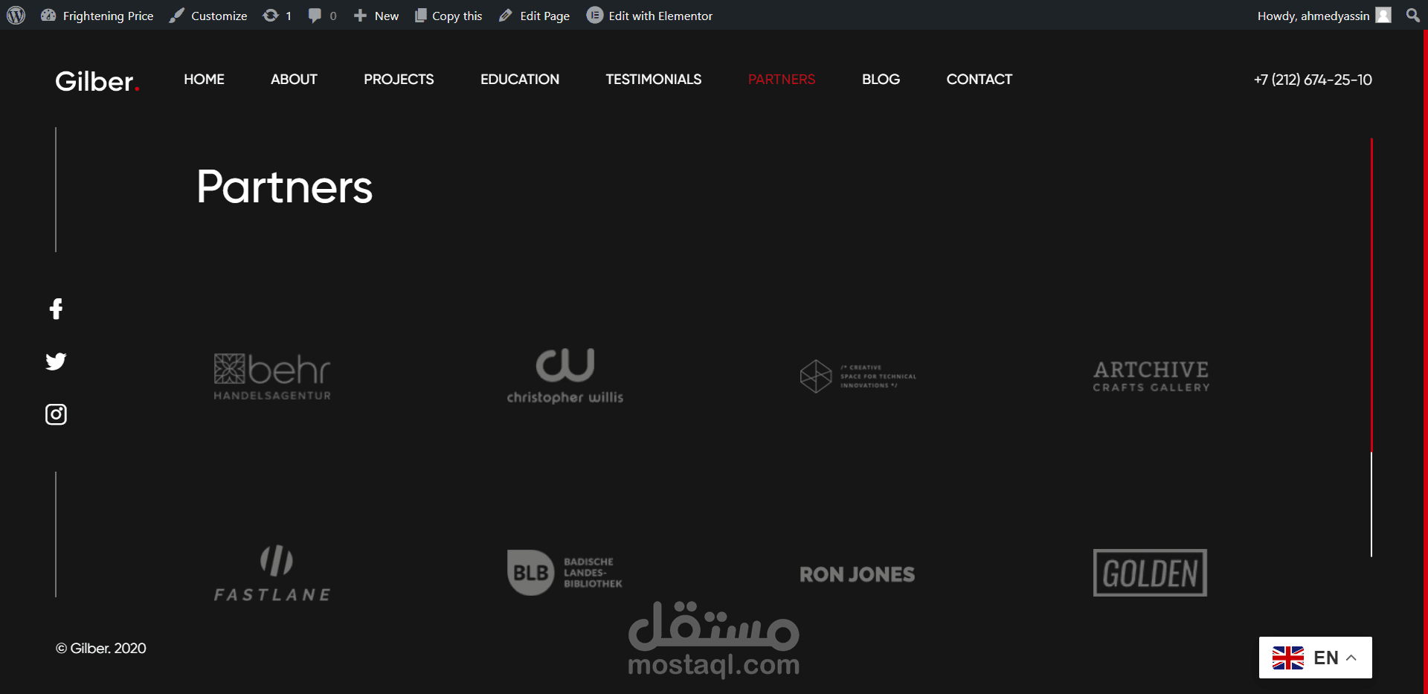Select the Partners menu item
Screen dimensions: 1428x694
(x=782, y=80)
